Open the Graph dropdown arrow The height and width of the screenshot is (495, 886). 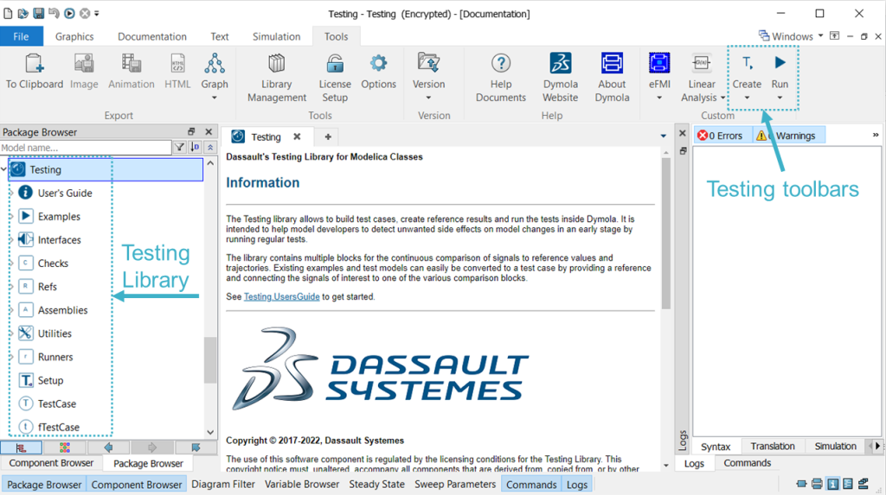(x=215, y=98)
